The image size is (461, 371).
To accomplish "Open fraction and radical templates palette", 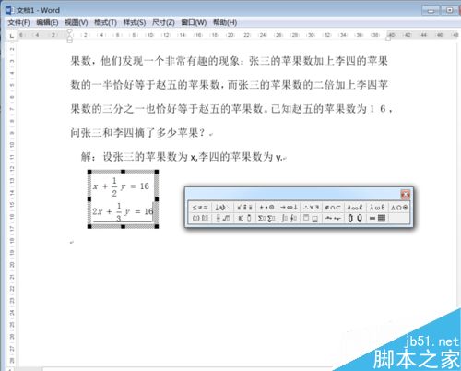I will [x=222, y=219].
